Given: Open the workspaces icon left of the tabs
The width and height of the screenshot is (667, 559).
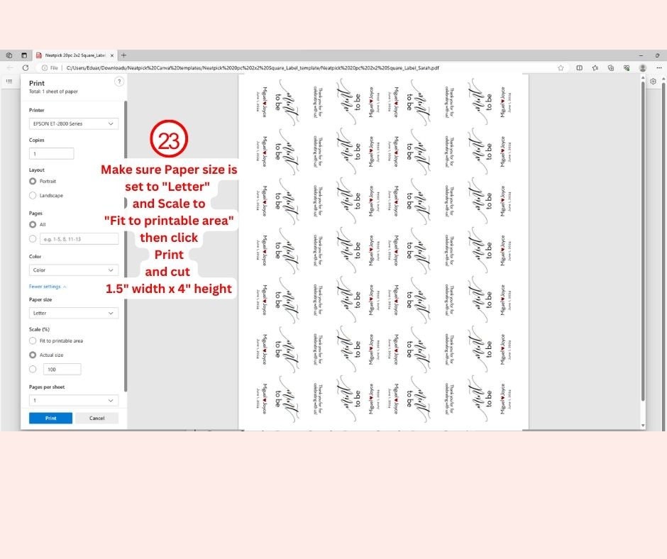Looking at the screenshot, I should (x=9, y=55).
